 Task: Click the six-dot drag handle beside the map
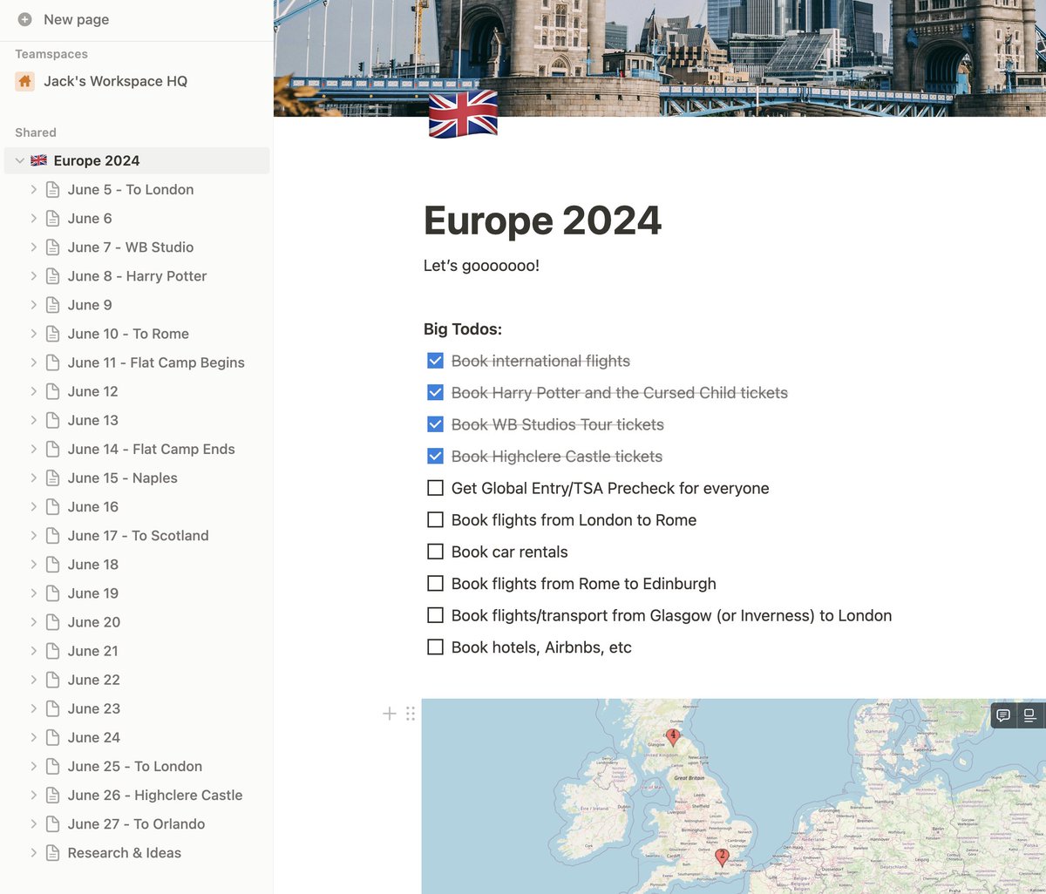click(x=411, y=714)
